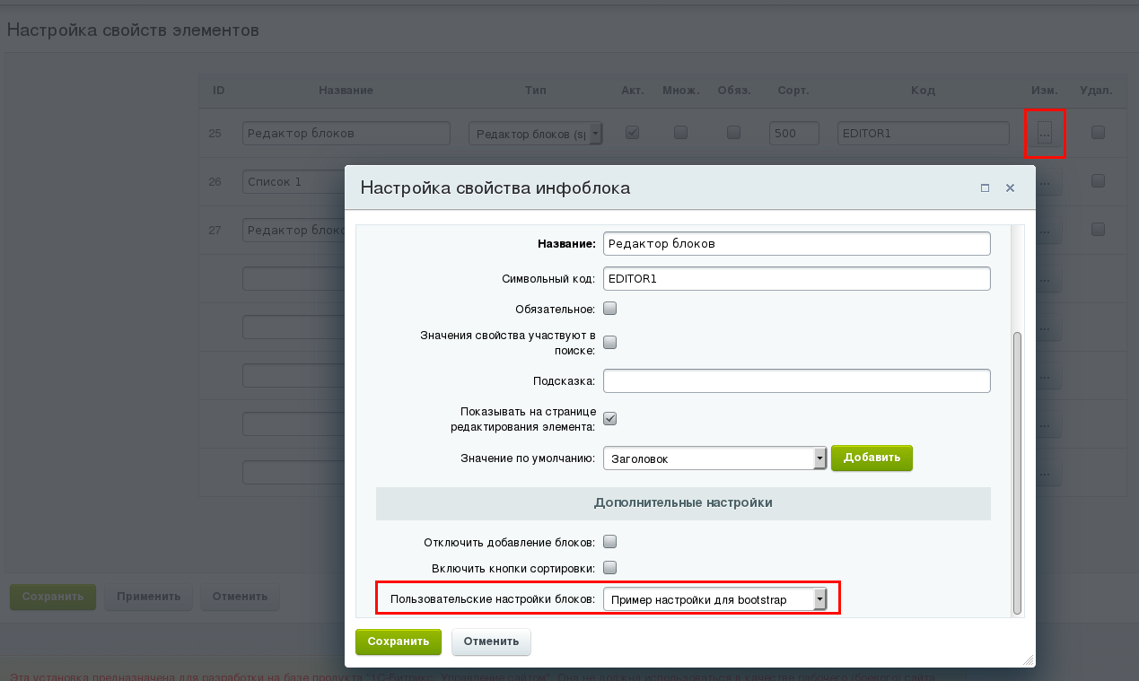Click the background page Сохранить button
The image size is (1139, 681).
[53, 597]
